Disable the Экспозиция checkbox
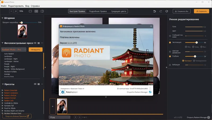This screenshot has width=212, height=120. (x=170, y=42)
